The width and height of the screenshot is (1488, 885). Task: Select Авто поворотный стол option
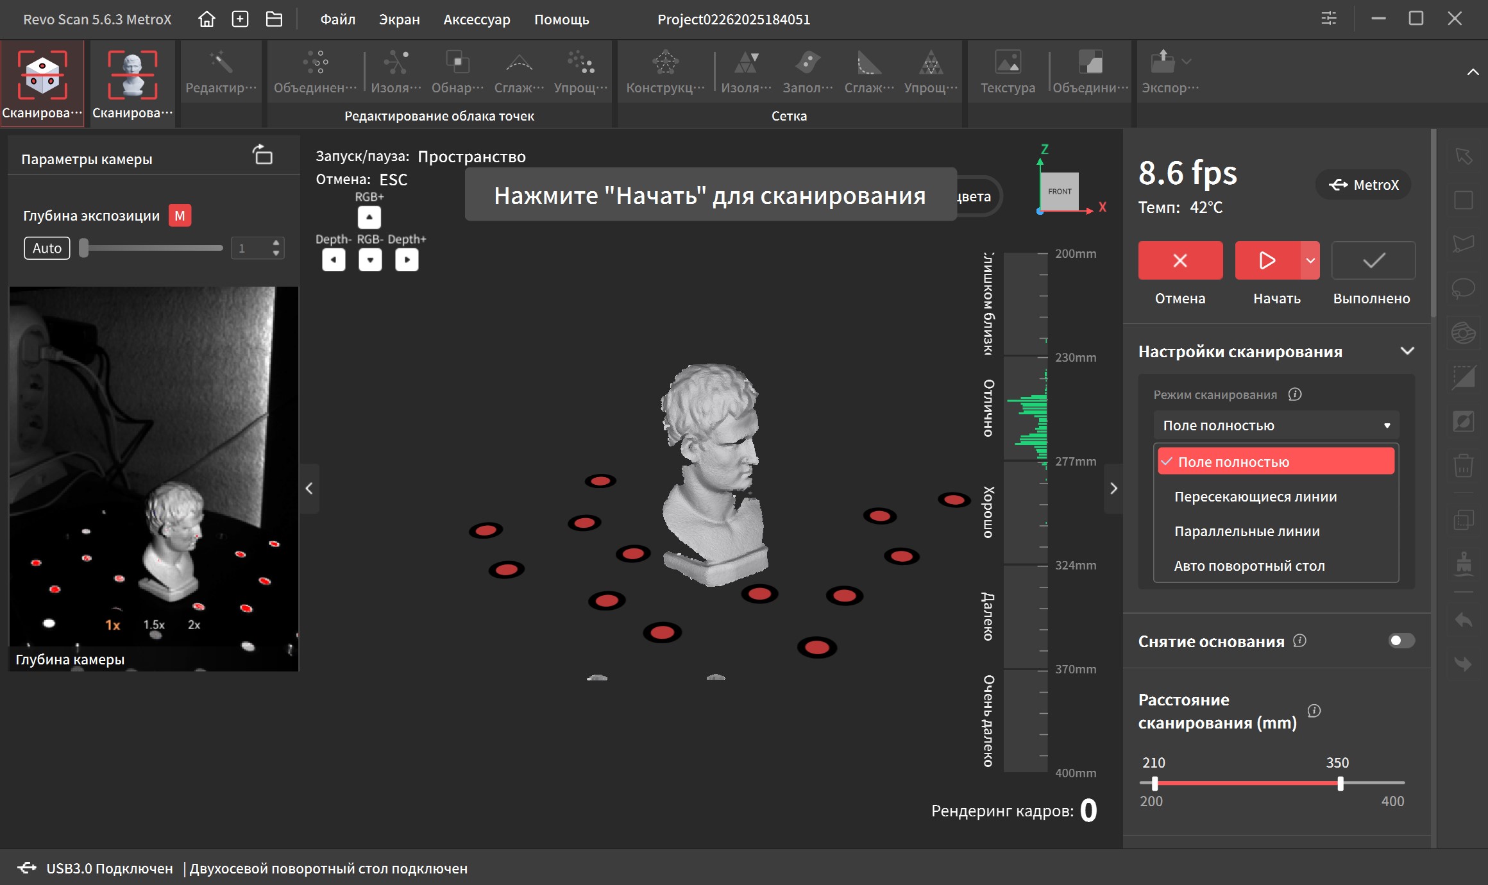point(1249,566)
